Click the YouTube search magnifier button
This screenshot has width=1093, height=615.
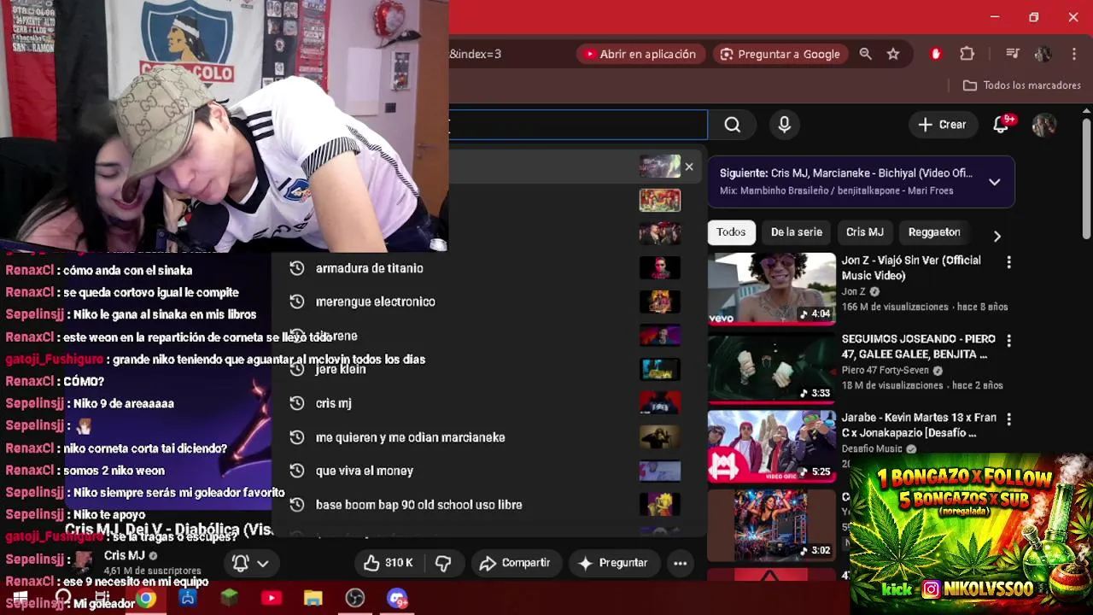coord(732,125)
